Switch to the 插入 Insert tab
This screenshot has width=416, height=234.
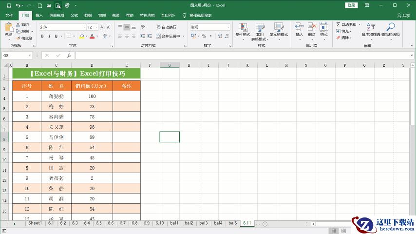39,16
